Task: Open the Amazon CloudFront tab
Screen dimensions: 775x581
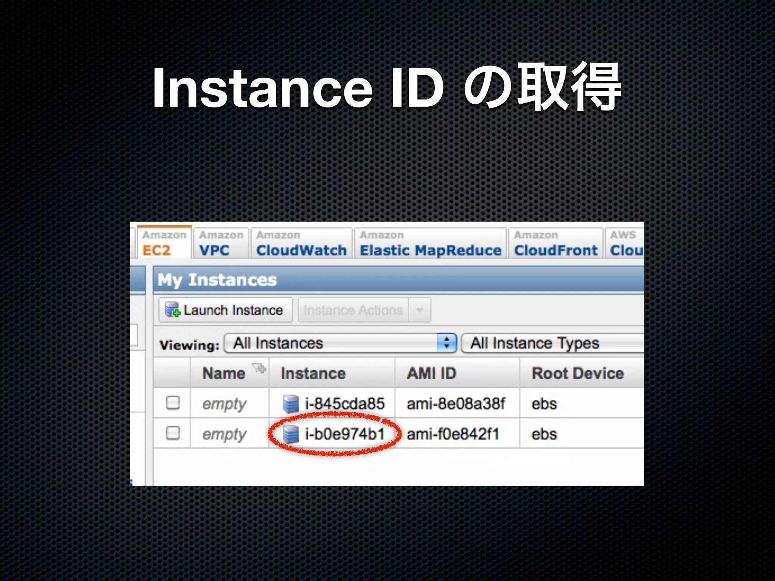Action: tap(556, 243)
